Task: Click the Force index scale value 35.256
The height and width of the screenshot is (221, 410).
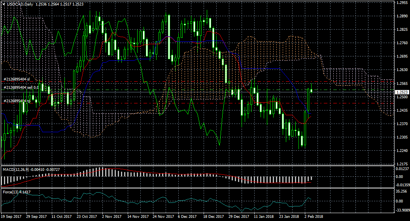Action: [x=401, y=192]
